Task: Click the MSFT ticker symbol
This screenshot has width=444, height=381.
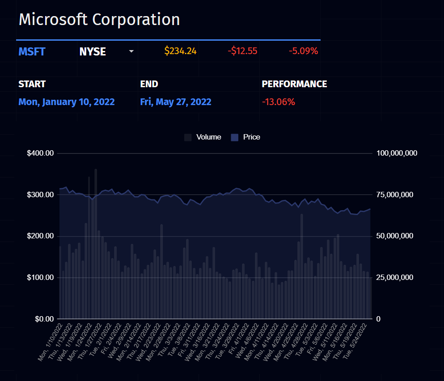Action: (x=32, y=51)
